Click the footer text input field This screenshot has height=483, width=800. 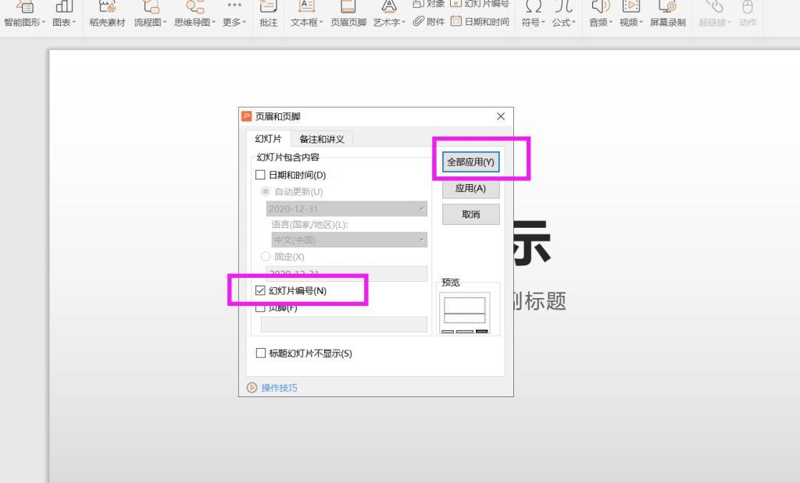click(x=344, y=324)
